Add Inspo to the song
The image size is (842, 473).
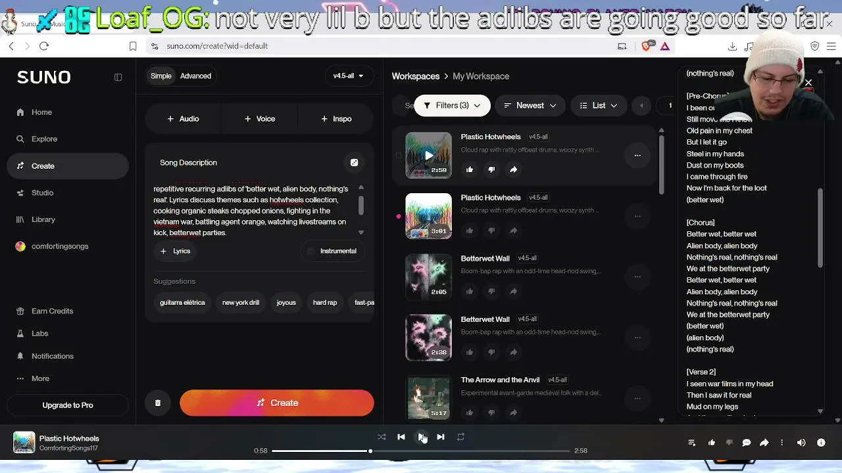pyautogui.click(x=336, y=119)
